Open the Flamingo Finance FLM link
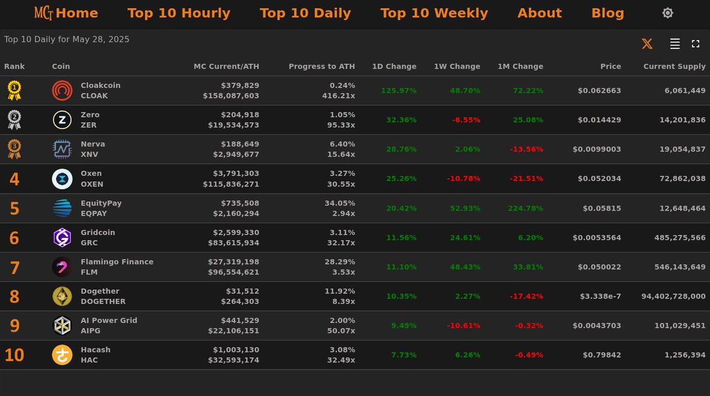The width and height of the screenshot is (710, 396). pyautogui.click(x=117, y=267)
